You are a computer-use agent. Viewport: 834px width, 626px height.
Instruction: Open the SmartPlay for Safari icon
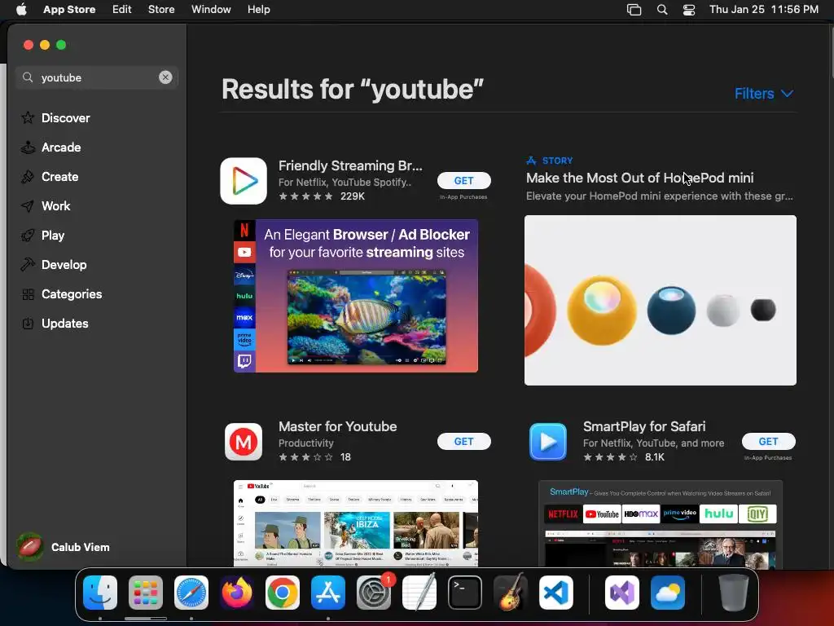point(548,441)
